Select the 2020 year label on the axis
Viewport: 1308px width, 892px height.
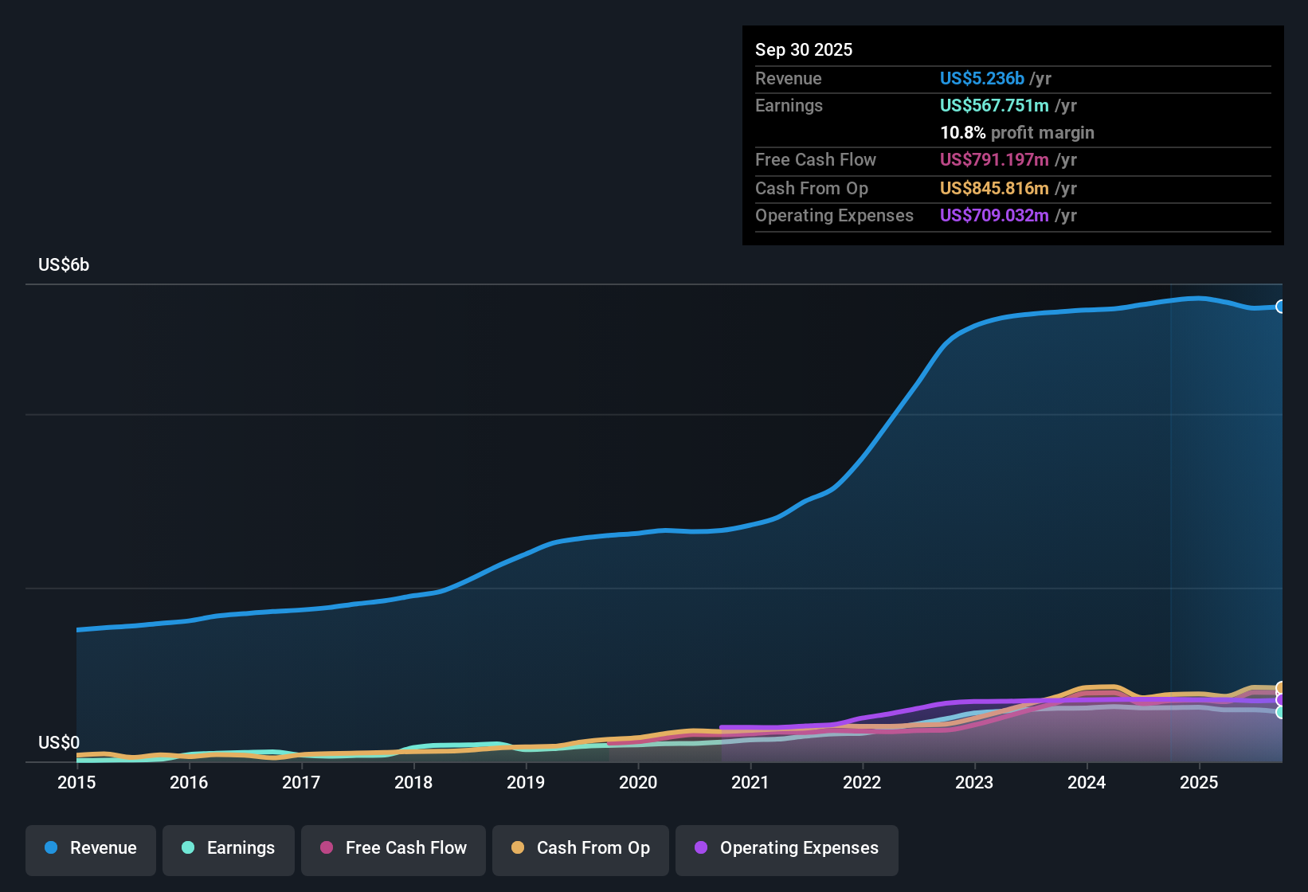coord(637,783)
